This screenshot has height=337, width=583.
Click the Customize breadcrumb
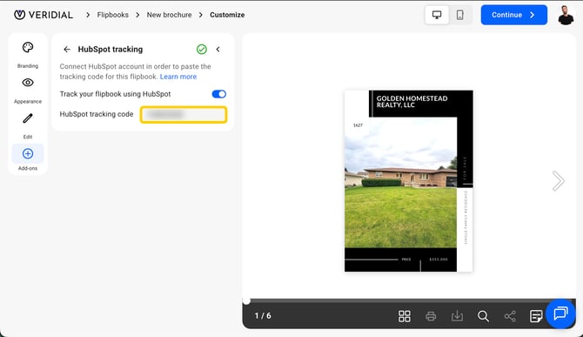(227, 15)
